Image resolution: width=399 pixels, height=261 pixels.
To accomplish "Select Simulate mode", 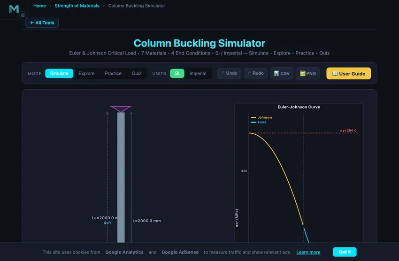I will tap(59, 73).
